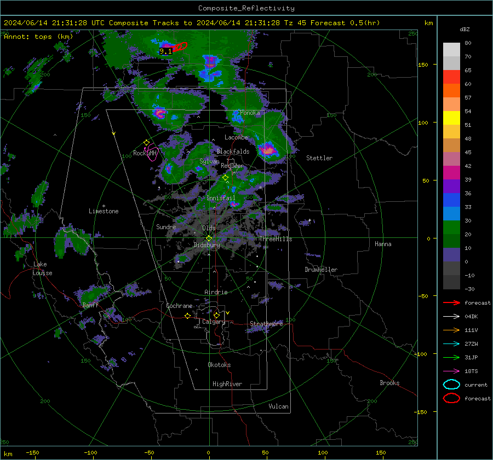Screen dimensions: 493x460
Task: Click the Stettler city label
Action: (x=319, y=158)
